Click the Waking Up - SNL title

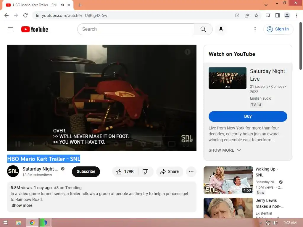(x=267, y=172)
